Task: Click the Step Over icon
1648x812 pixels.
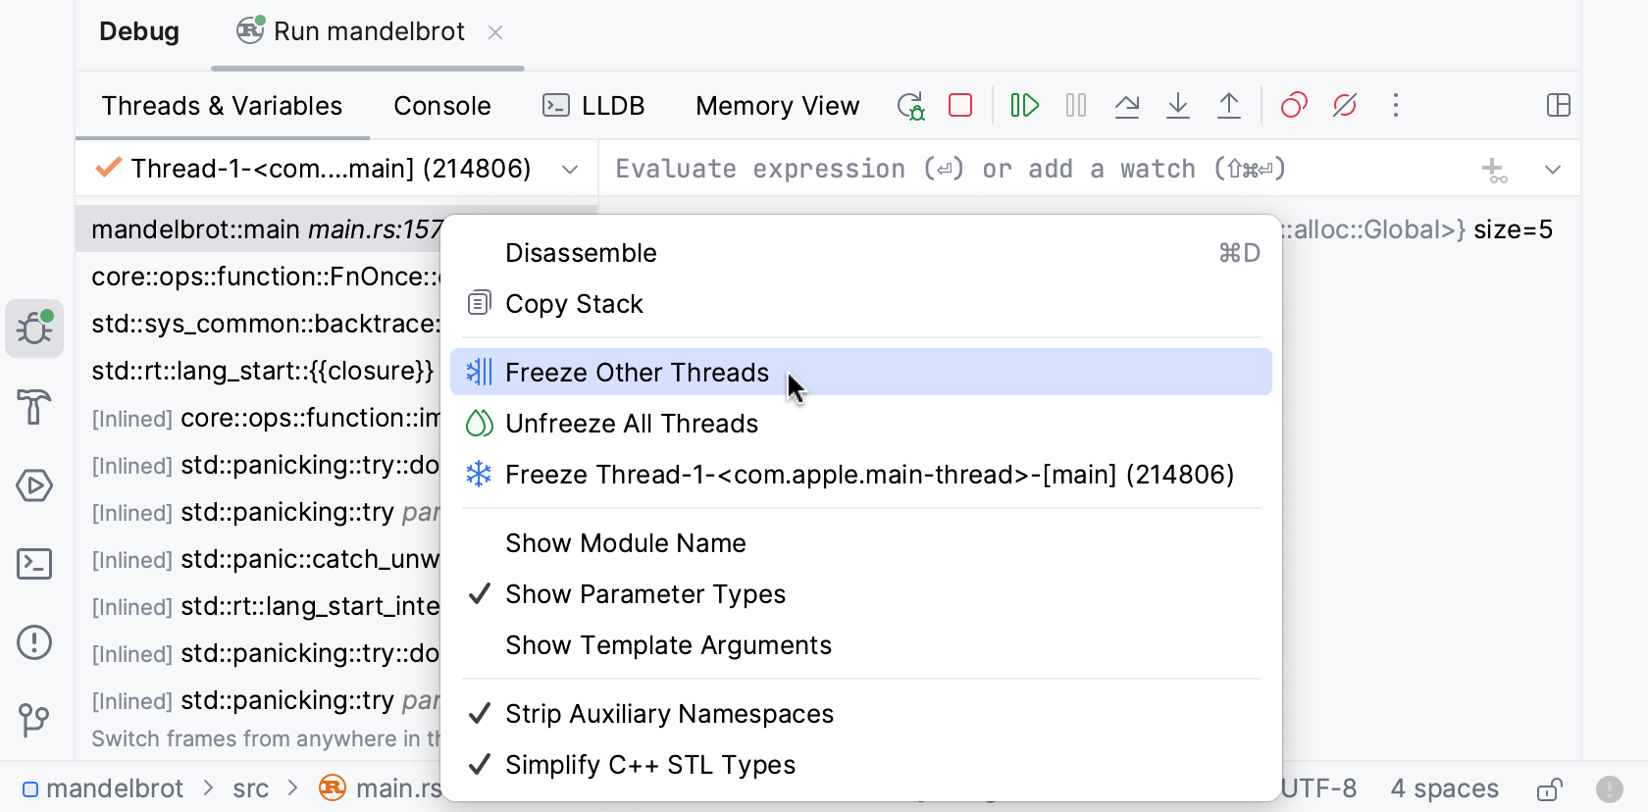Action: tap(1127, 106)
